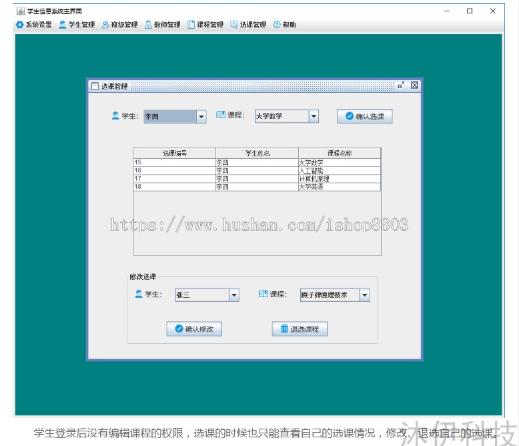The image size is (519, 446).
Task: Click checkmark icon on 确认修改 button
Action: [179, 328]
